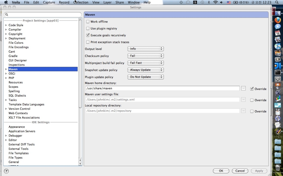Uncheck Override for Maven home directory
Viewport: 283px width, 176px height.
click(x=252, y=89)
